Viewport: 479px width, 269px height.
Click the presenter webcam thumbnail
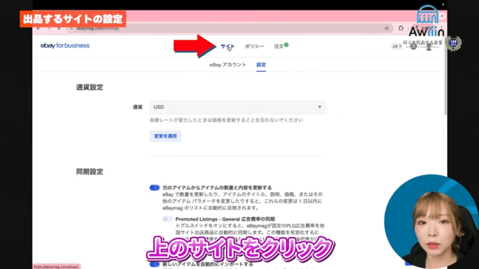click(430, 221)
